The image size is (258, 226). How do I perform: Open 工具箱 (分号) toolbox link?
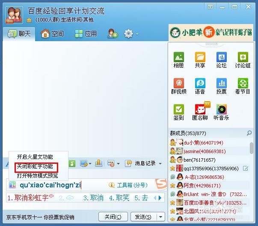pyautogui.click(x=132, y=185)
